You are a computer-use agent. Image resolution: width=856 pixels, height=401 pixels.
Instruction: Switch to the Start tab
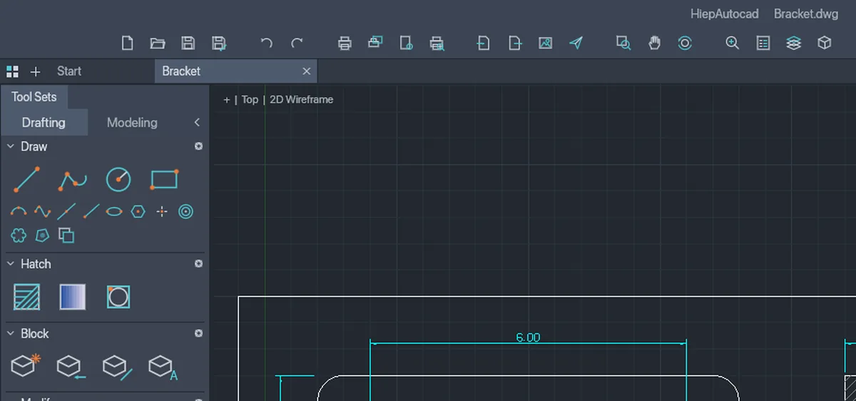[x=69, y=71]
